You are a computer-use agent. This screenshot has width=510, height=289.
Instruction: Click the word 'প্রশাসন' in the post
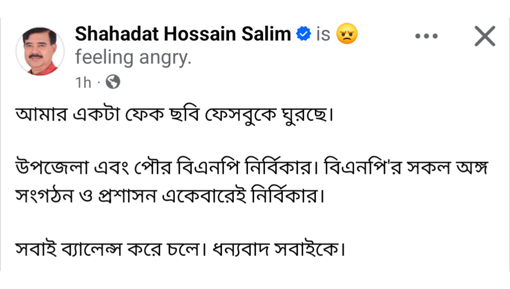(127, 196)
